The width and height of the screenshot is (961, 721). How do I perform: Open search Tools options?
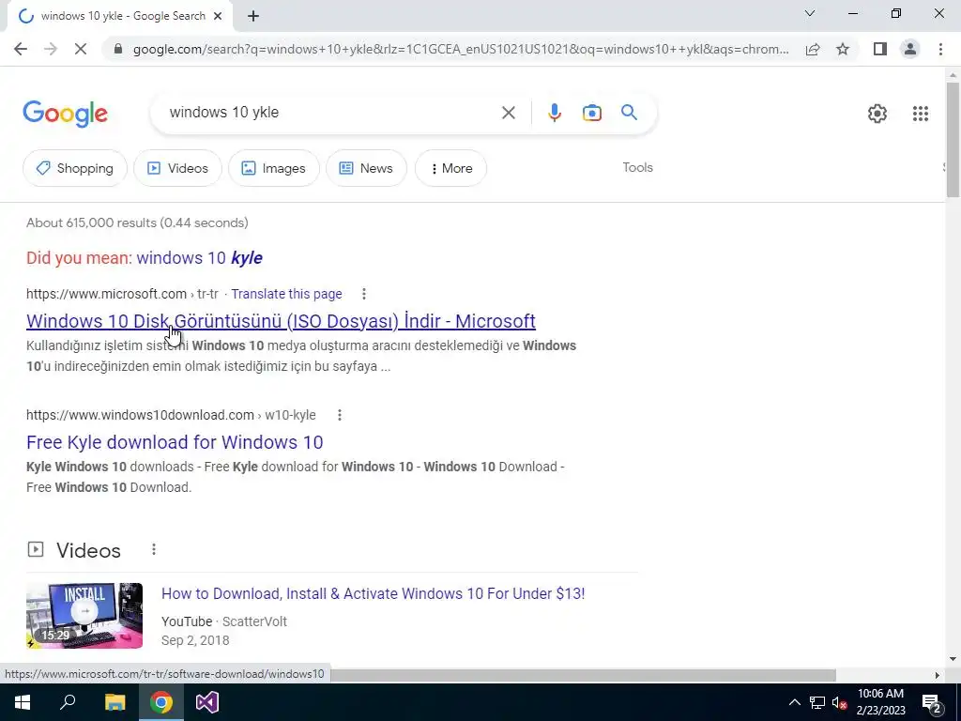click(x=637, y=167)
